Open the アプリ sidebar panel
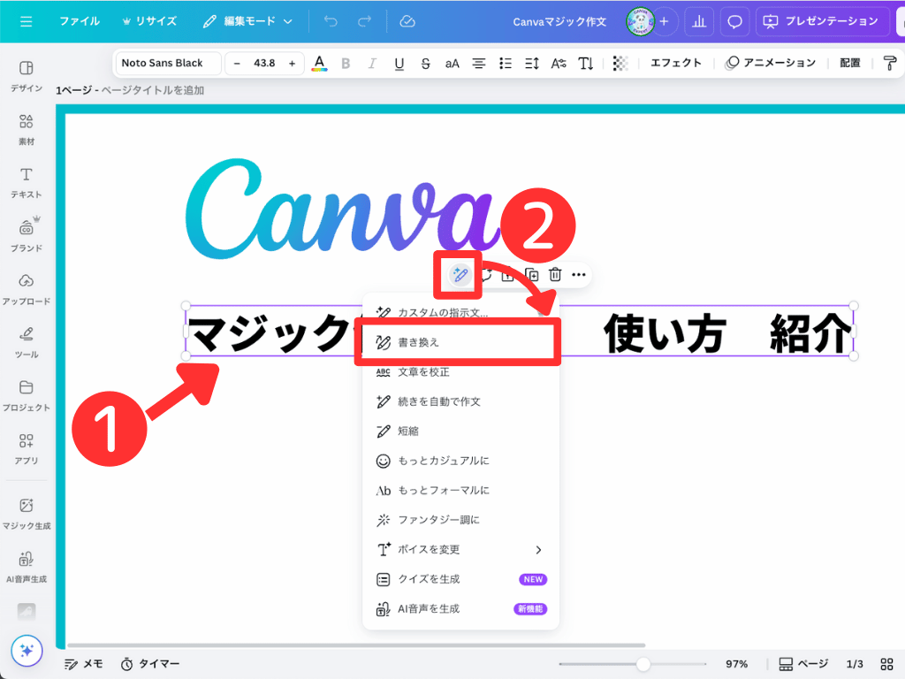The height and width of the screenshot is (679, 905). (x=27, y=448)
